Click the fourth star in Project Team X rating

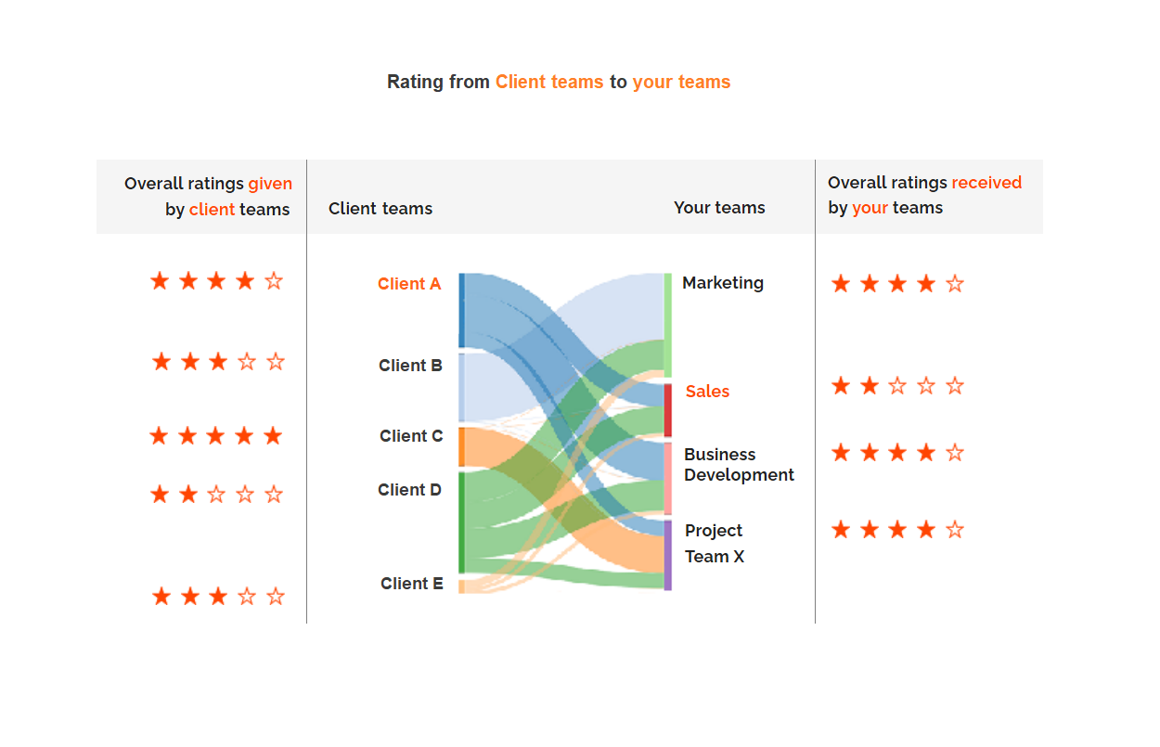pyautogui.click(x=926, y=530)
